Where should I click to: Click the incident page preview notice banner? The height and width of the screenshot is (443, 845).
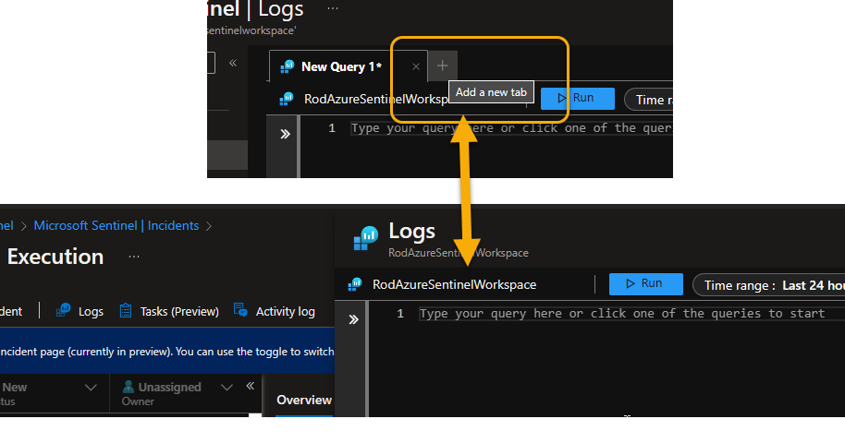(x=167, y=352)
